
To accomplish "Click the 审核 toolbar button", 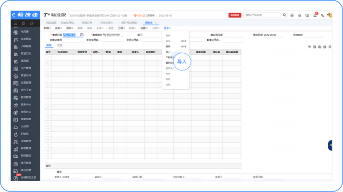I will 90,28.
